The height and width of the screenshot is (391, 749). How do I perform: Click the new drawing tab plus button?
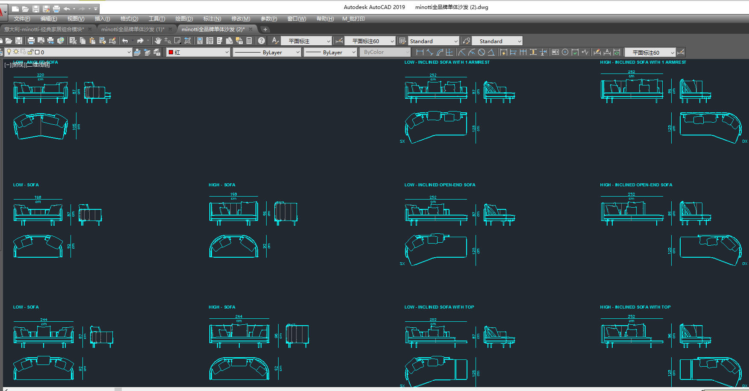click(265, 29)
